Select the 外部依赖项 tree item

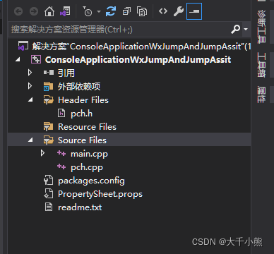click(x=79, y=87)
